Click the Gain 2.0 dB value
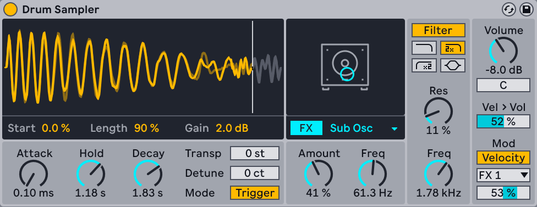The width and height of the screenshot is (537, 207). click(232, 128)
